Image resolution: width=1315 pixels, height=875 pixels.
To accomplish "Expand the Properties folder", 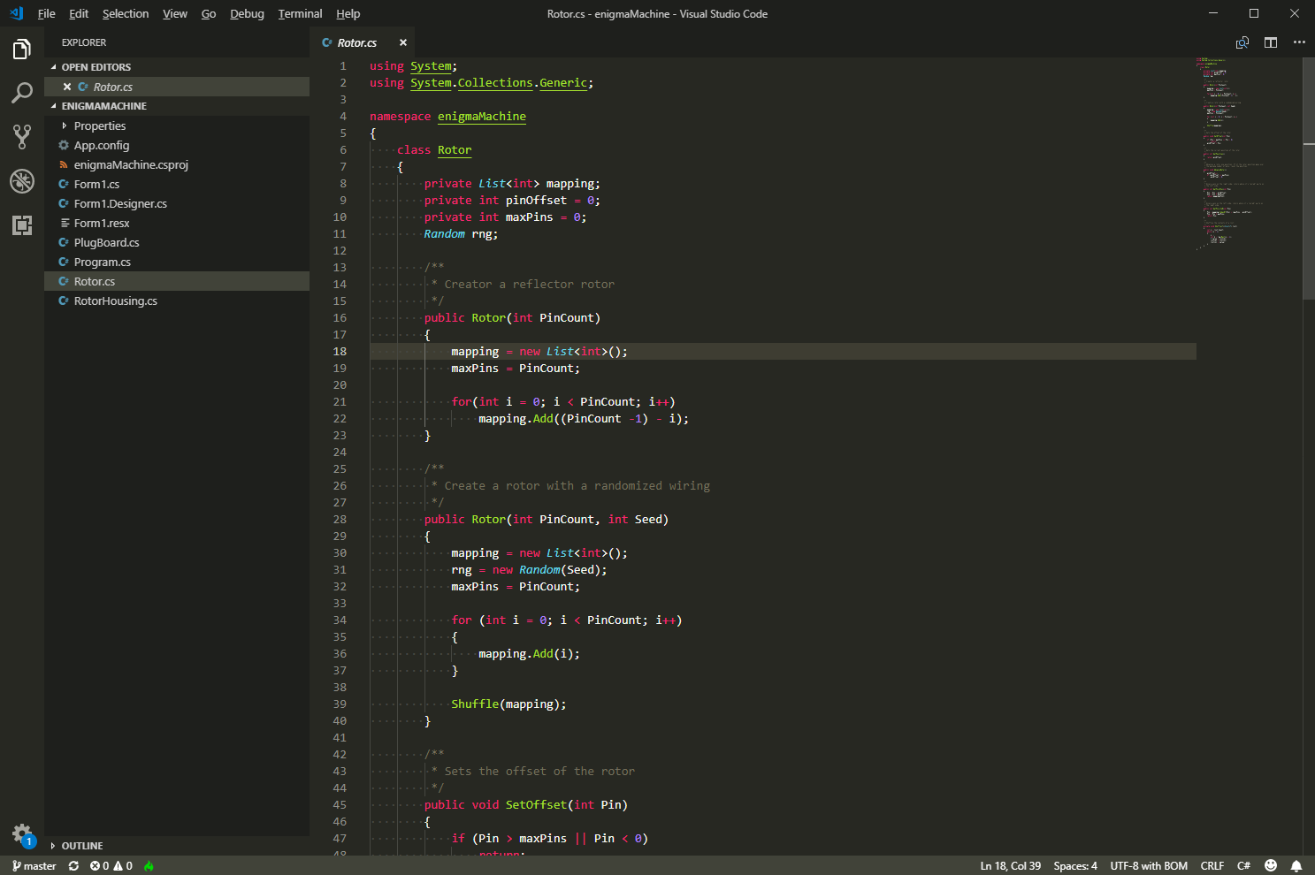I will [x=177, y=126].
